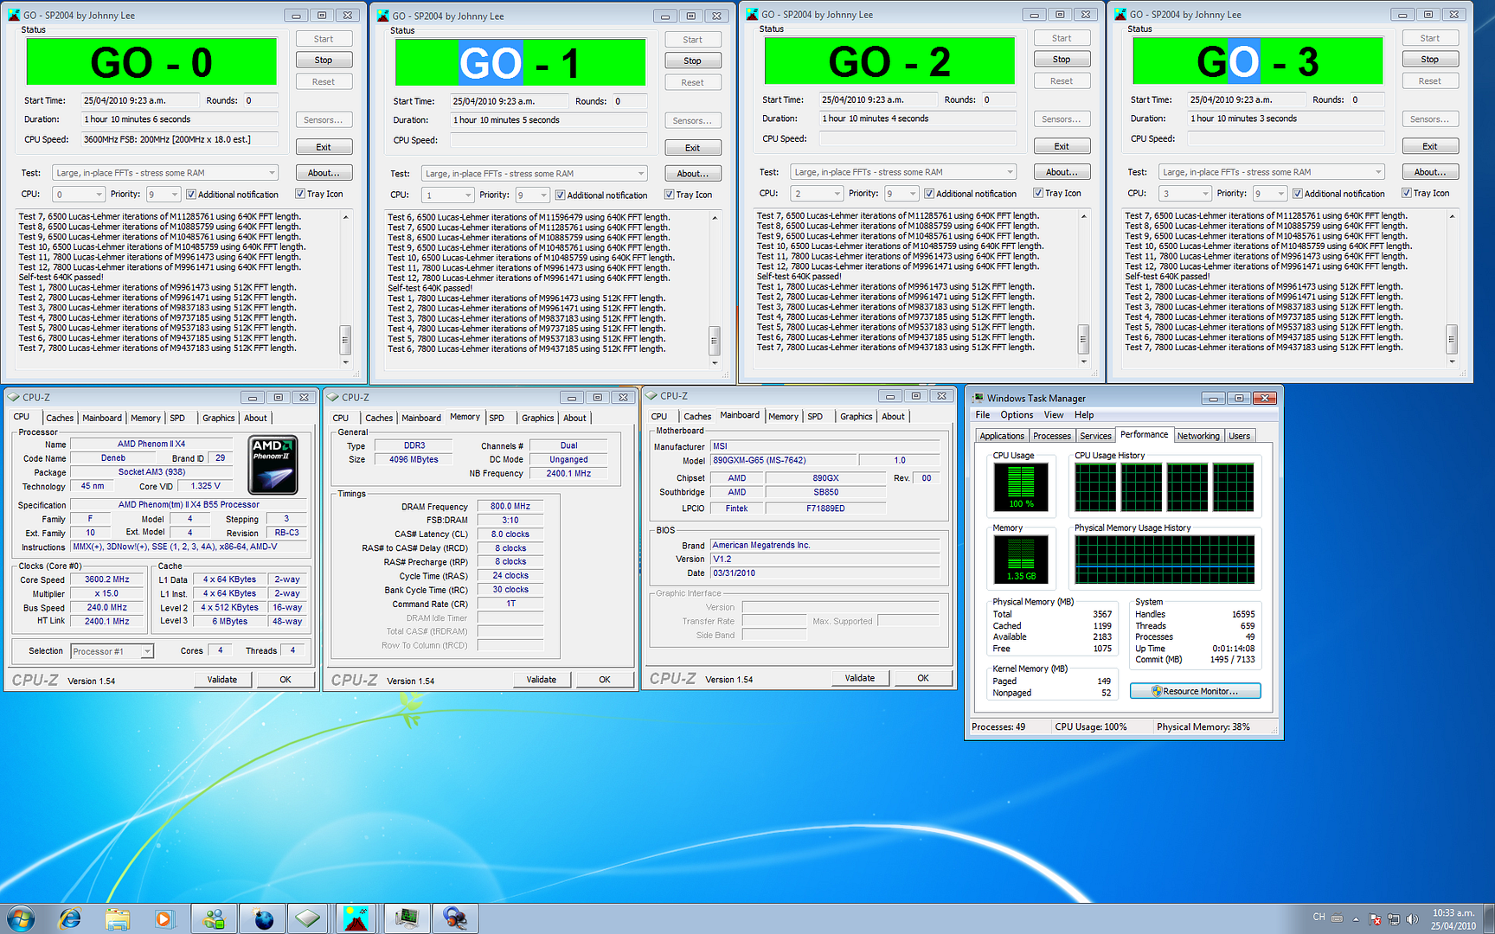Click the AMD Phenom II logo image

(x=273, y=465)
